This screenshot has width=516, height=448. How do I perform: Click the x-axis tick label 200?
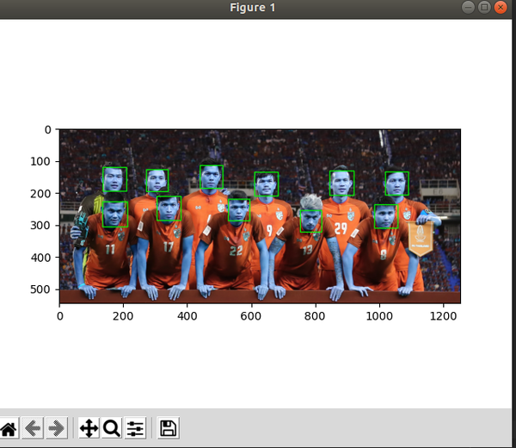click(x=123, y=316)
